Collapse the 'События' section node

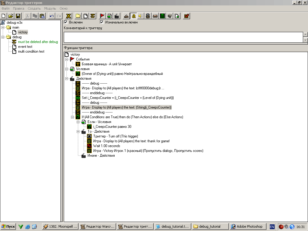click(x=67, y=59)
